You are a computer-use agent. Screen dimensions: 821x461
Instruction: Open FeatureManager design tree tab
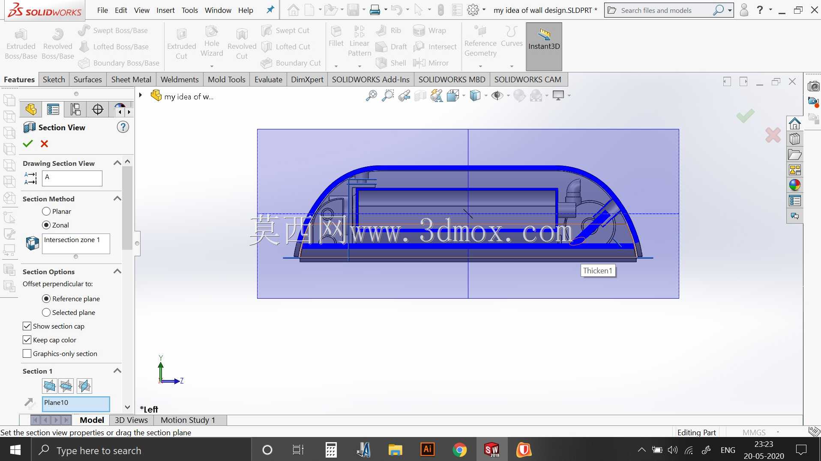[x=31, y=110]
